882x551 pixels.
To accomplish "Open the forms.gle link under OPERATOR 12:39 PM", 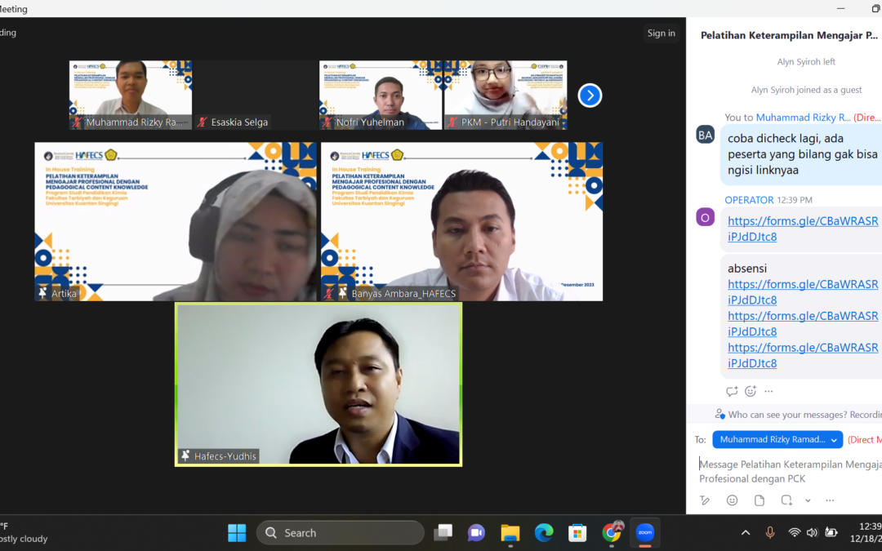I will click(x=803, y=229).
